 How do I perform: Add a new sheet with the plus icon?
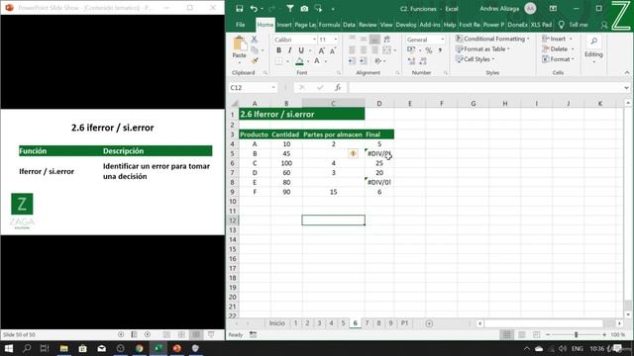click(x=429, y=323)
